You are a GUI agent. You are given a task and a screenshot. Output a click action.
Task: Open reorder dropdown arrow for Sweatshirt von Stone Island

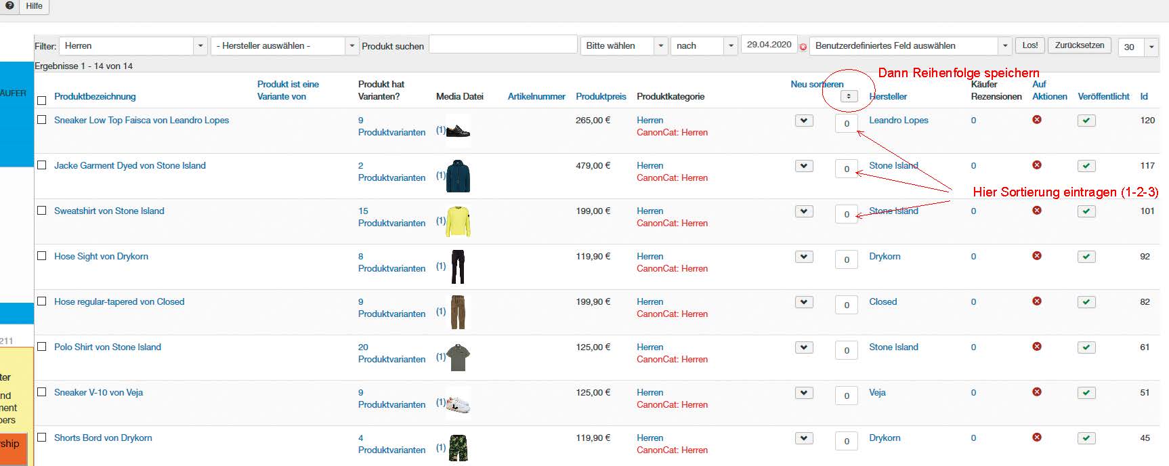coord(804,211)
